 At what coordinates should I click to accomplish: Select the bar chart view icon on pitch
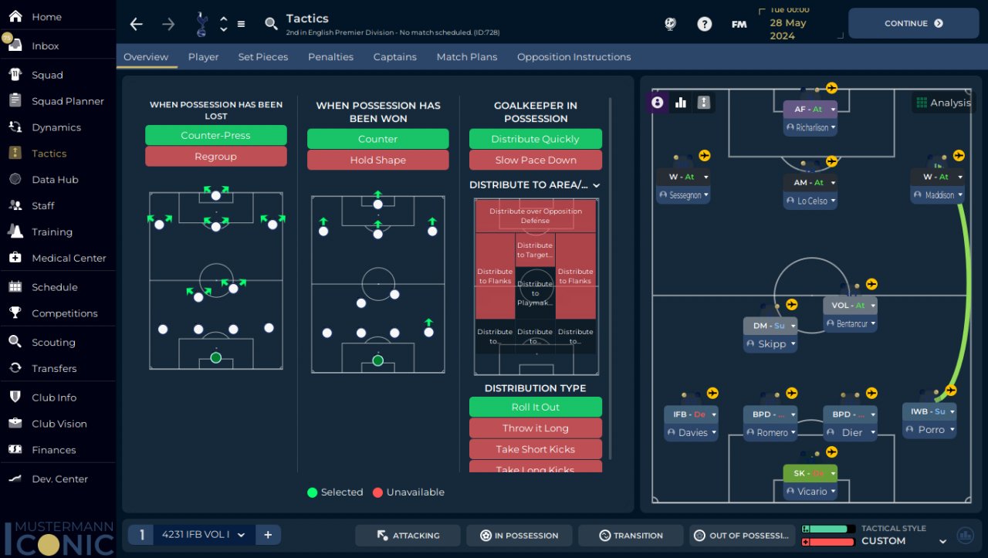(x=681, y=102)
